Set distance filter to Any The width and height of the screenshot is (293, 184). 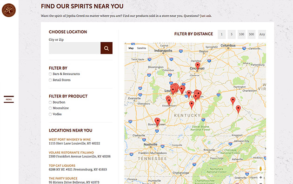[x=262, y=34]
